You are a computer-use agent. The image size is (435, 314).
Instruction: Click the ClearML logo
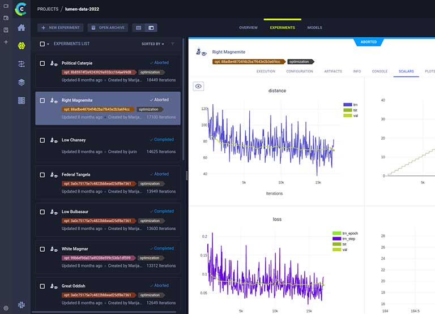tap(21, 9)
